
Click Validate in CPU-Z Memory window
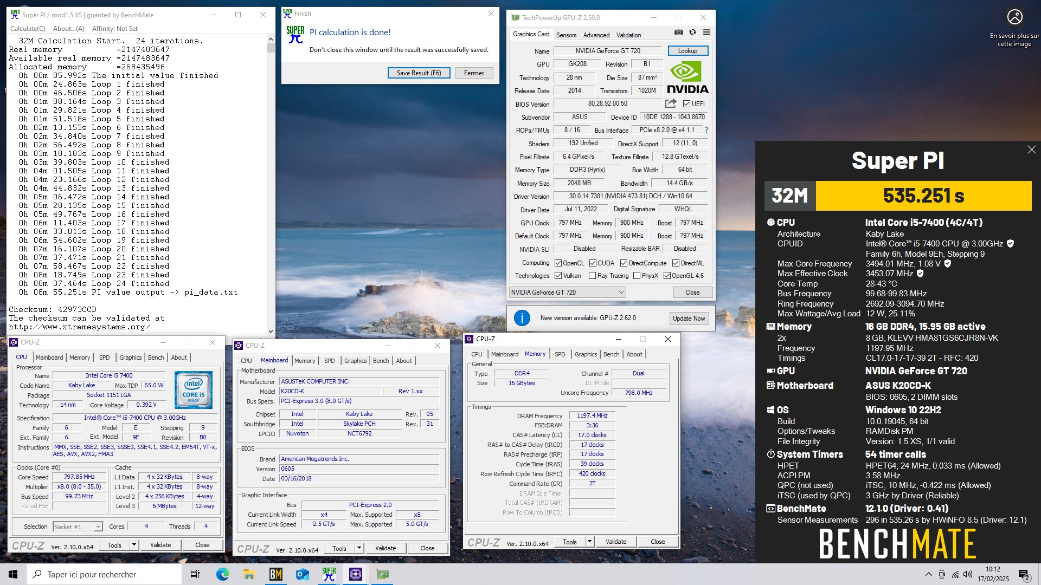tap(615, 542)
